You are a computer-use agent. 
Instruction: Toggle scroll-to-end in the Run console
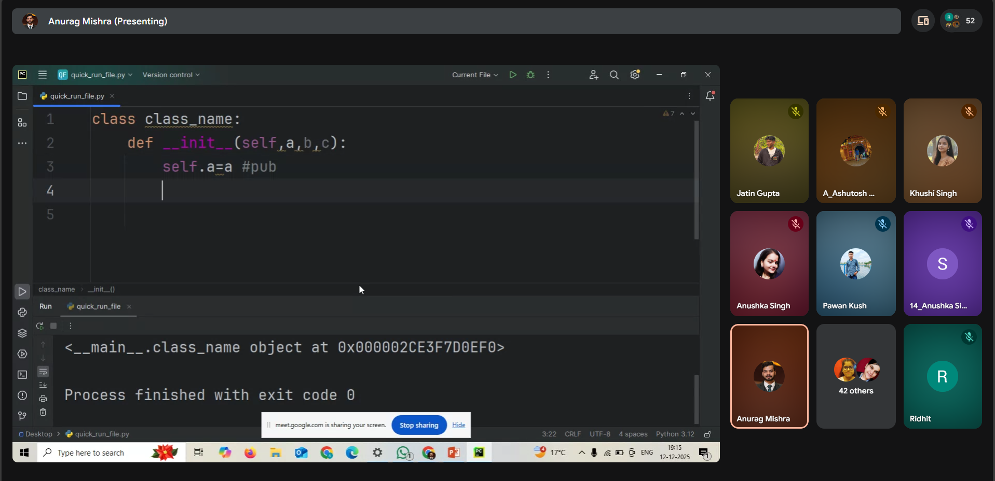click(43, 385)
